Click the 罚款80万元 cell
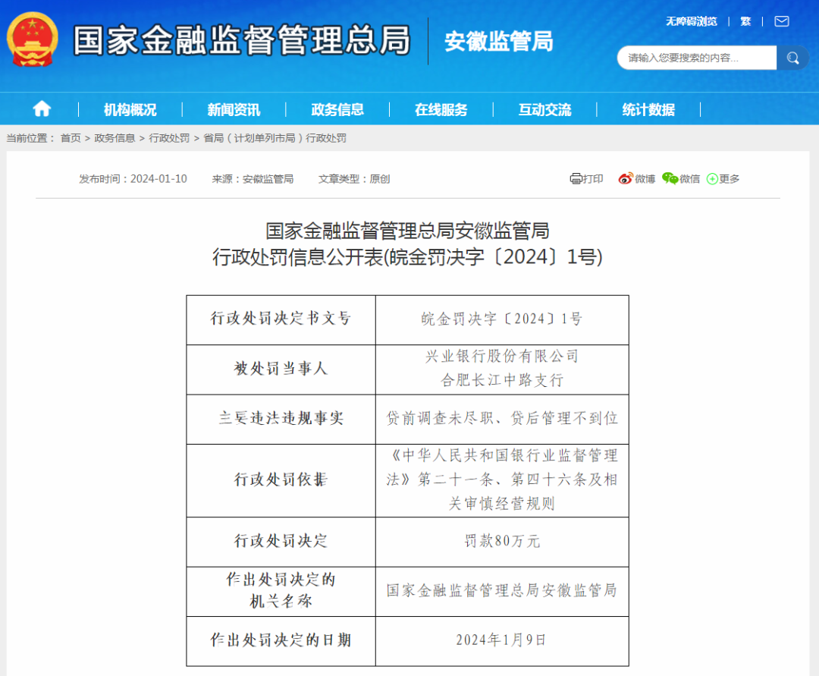The height and width of the screenshot is (676, 819). coord(502,542)
